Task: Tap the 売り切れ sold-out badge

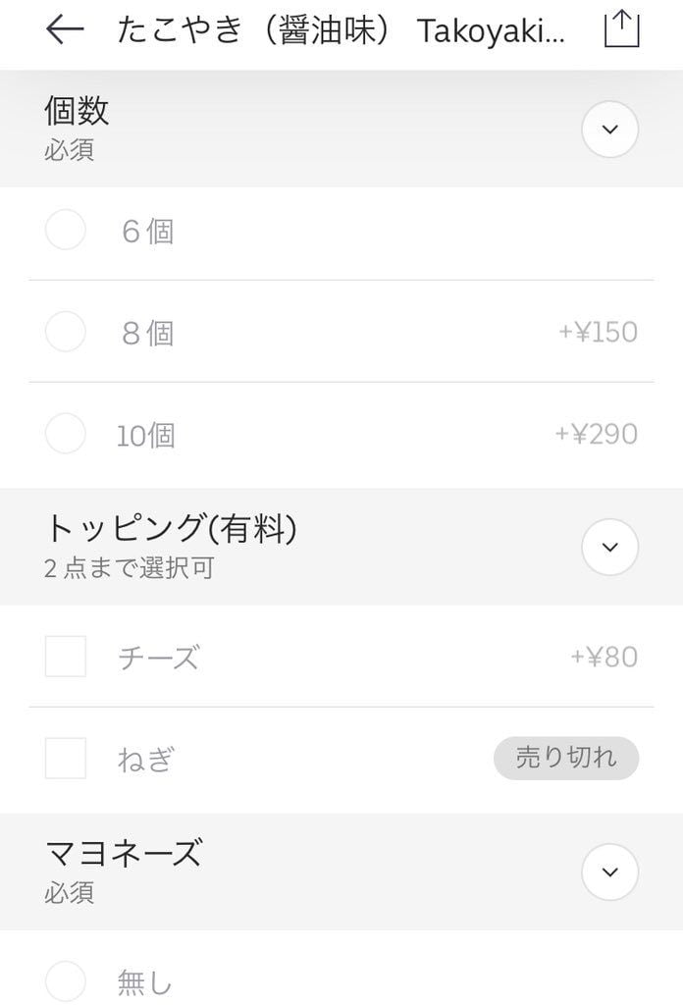Action: tap(565, 759)
